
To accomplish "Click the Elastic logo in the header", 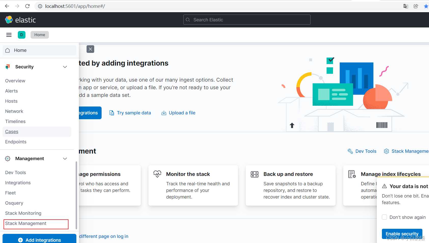I will tap(20, 20).
